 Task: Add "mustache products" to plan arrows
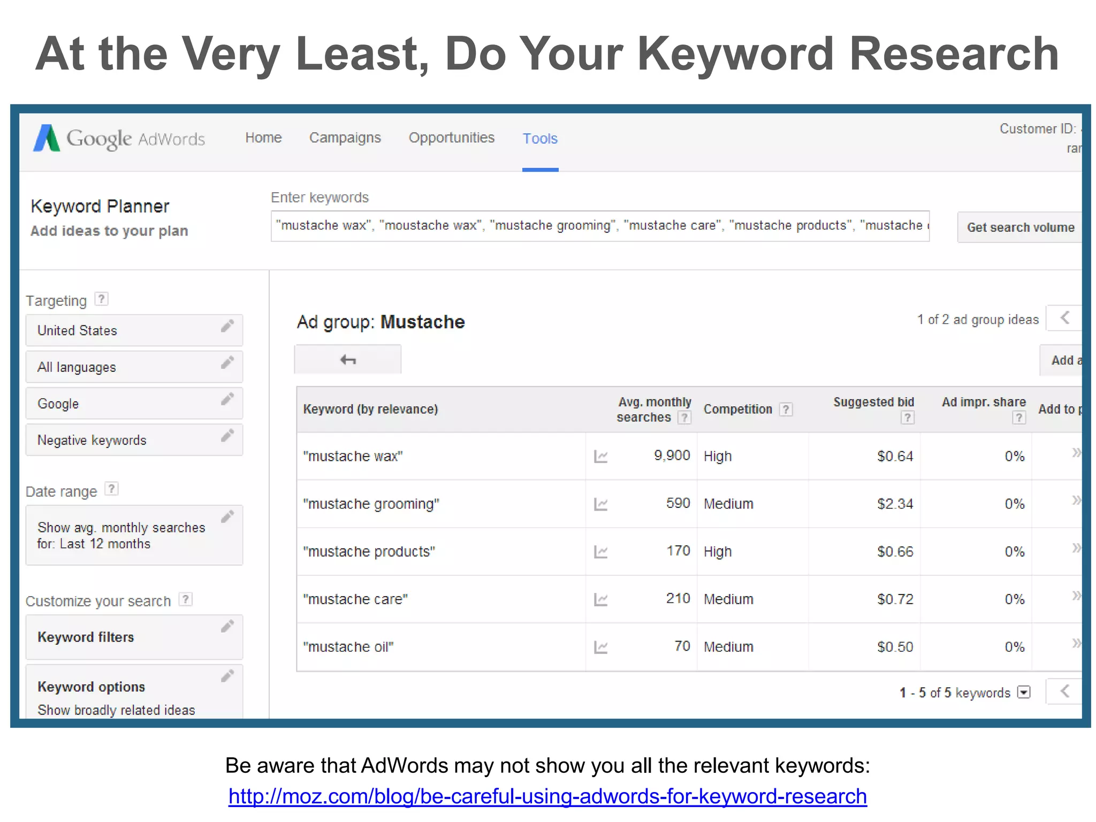tap(1076, 548)
